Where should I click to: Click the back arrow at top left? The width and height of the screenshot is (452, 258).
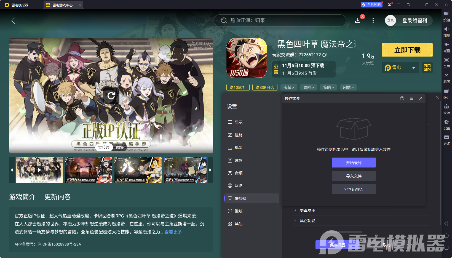click(13, 20)
